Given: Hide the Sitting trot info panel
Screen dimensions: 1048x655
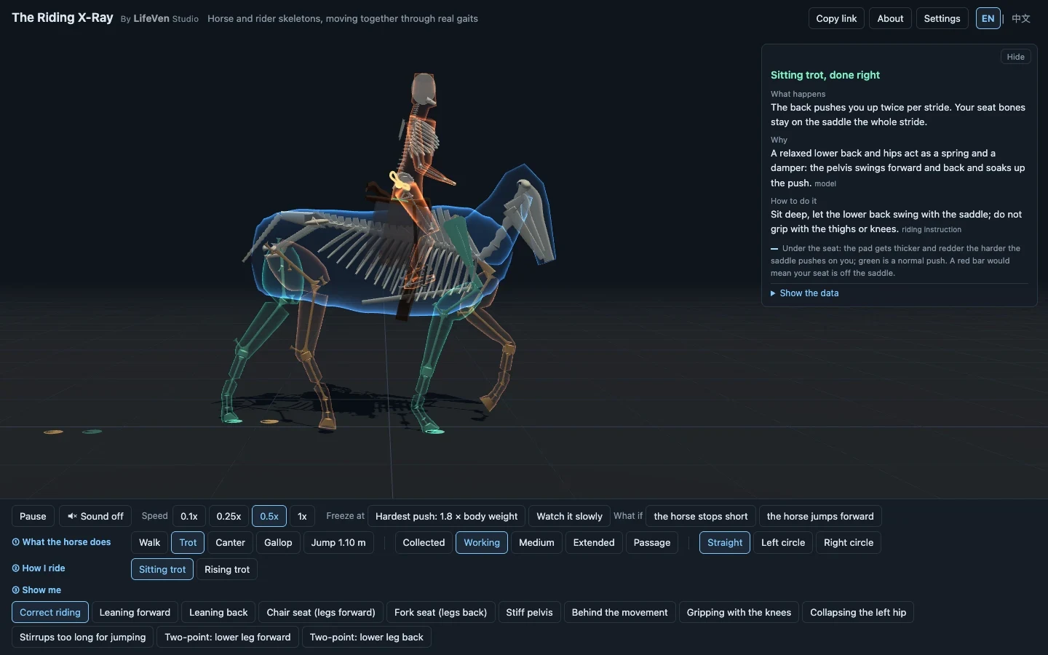Looking at the screenshot, I should point(1016,57).
